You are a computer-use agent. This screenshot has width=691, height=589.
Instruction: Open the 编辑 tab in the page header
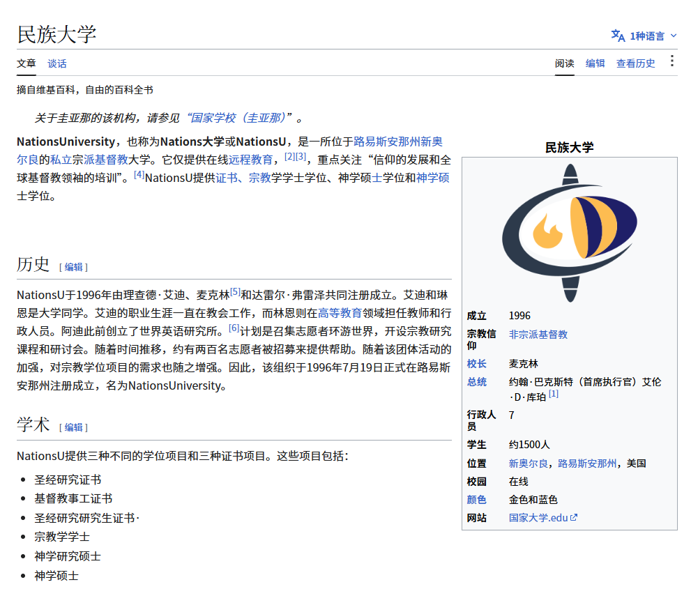pyautogui.click(x=595, y=63)
